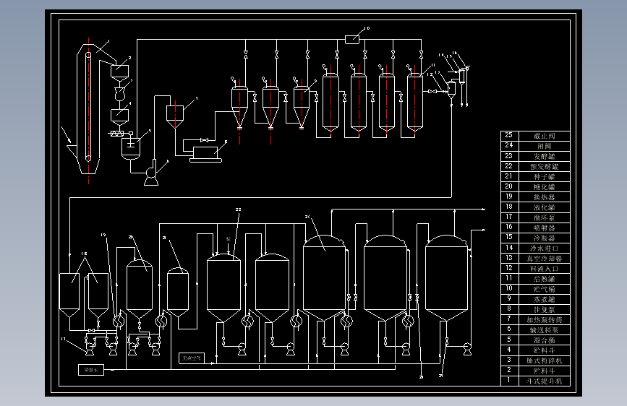Select the saccharification tank with callout 20

[x=140, y=288]
